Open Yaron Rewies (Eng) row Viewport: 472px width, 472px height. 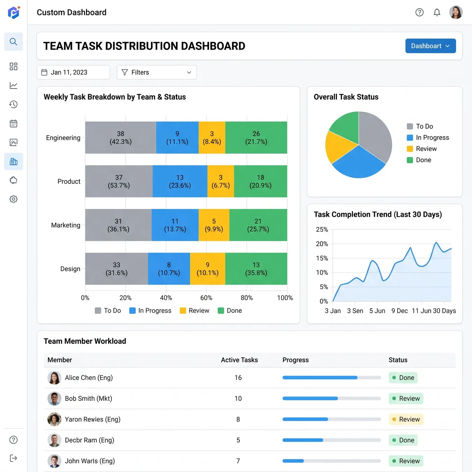click(x=250, y=419)
